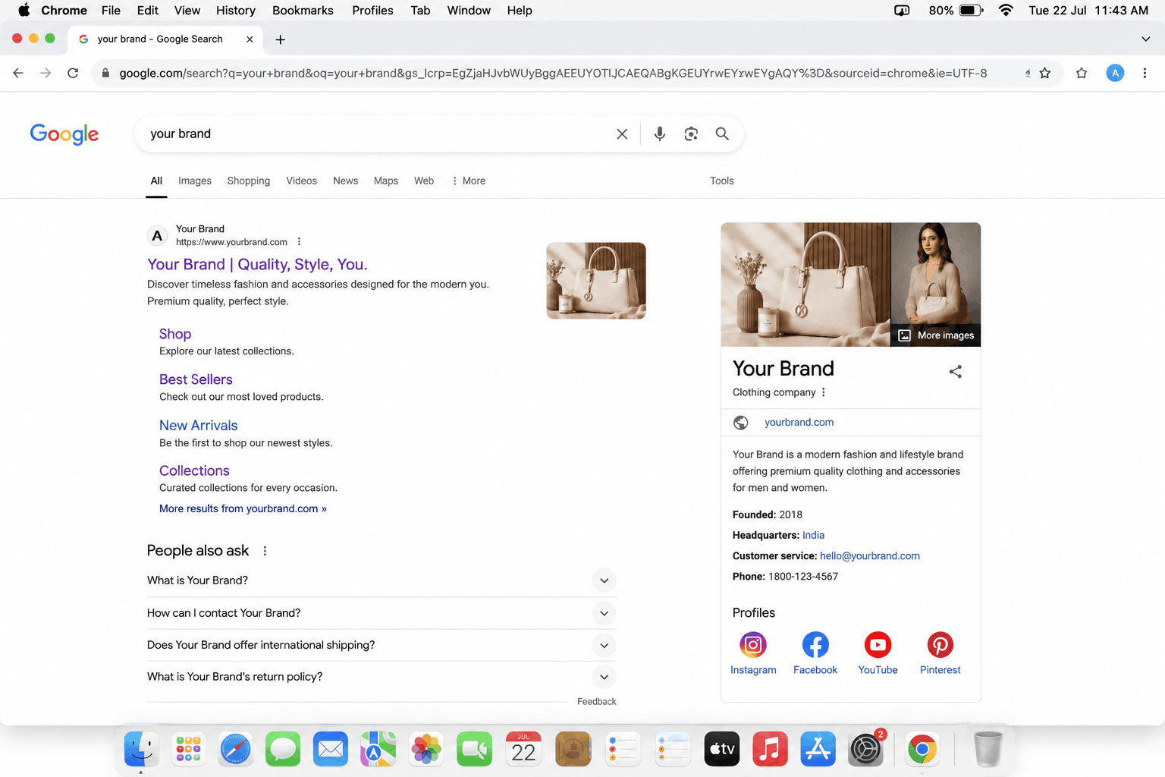This screenshot has height=777, width=1165.
Task: Open the tab search chevron in the tab strip
Action: (1145, 39)
